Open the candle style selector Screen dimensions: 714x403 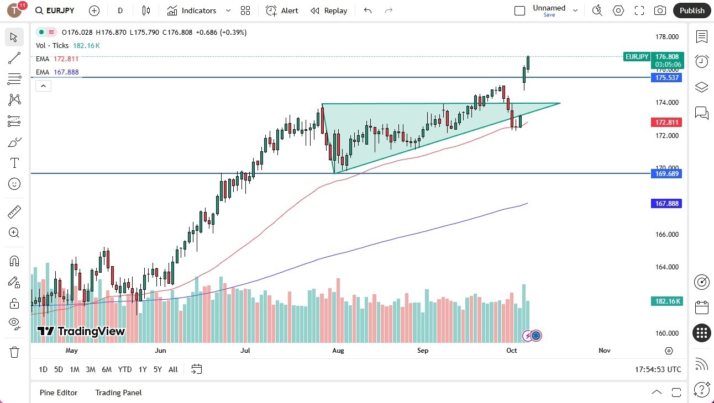point(146,10)
